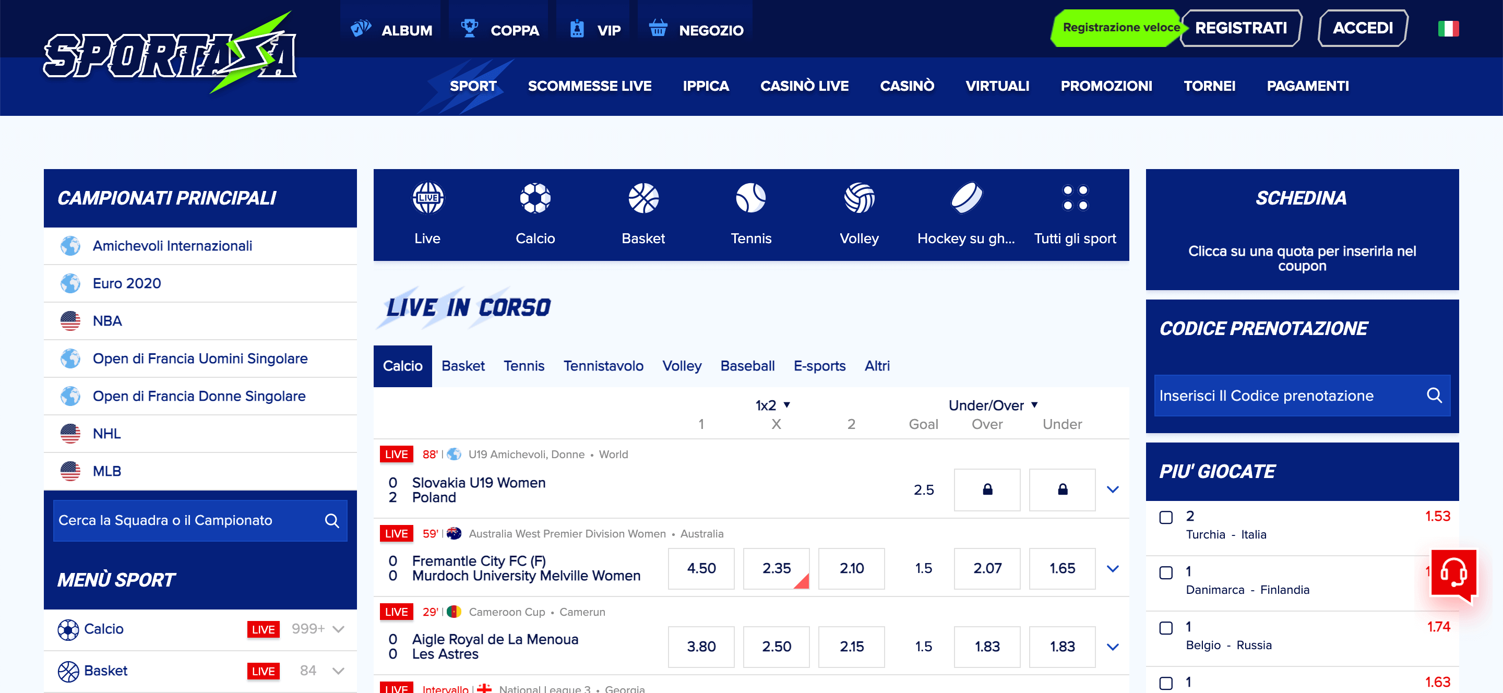Screen dimensions: 1503x693
Task: Tick the Danimarca - Finlandia checkbox
Action: [x=1166, y=573]
